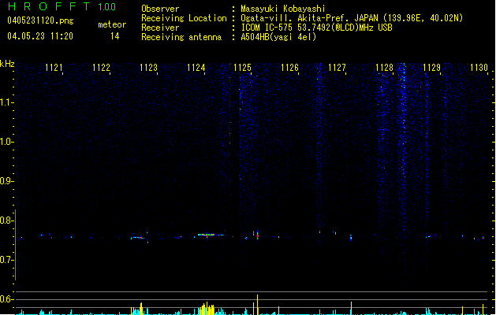Image resolution: width=496 pixels, height=315 pixels.
Task: Click the 1123 time marker
Action: 148,68
